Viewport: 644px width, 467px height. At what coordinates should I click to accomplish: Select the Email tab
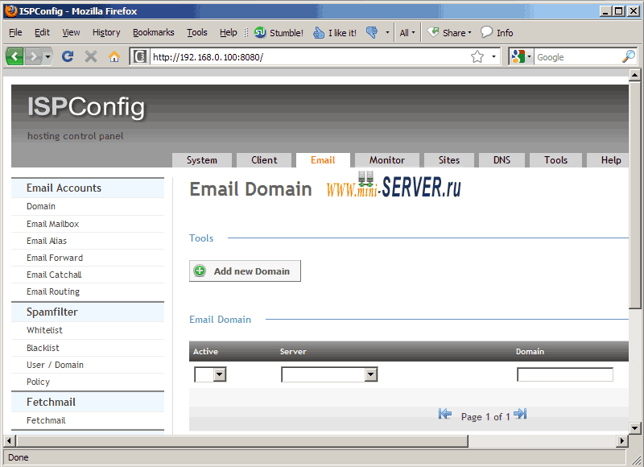323,159
